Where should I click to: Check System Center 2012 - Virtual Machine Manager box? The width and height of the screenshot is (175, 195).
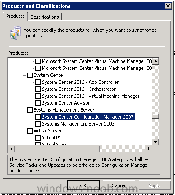point(38,96)
